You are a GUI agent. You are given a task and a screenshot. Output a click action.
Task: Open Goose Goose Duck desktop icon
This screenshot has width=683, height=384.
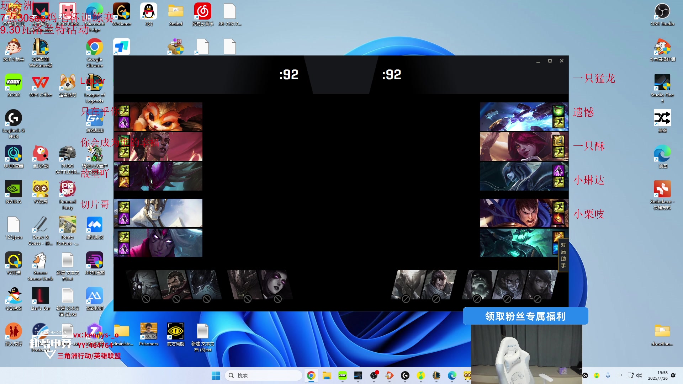(x=41, y=266)
